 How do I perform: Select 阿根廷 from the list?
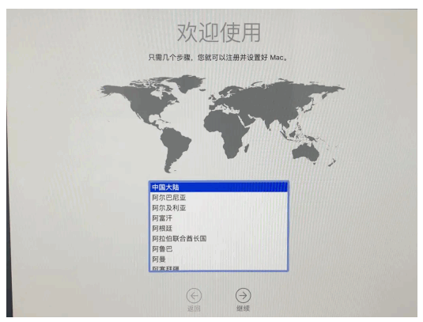click(x=218, y=229)
